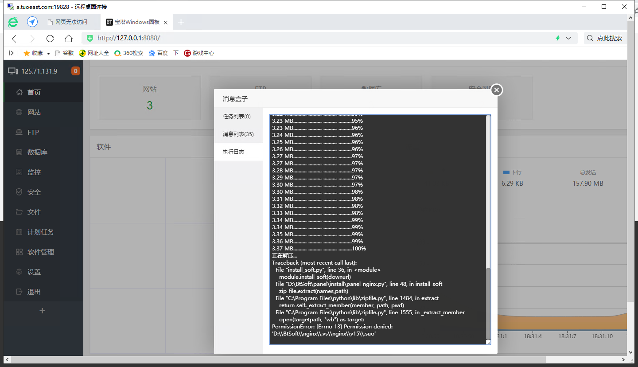
Task: Switch to 消息列表(35) tab
Action: (238, 134)
